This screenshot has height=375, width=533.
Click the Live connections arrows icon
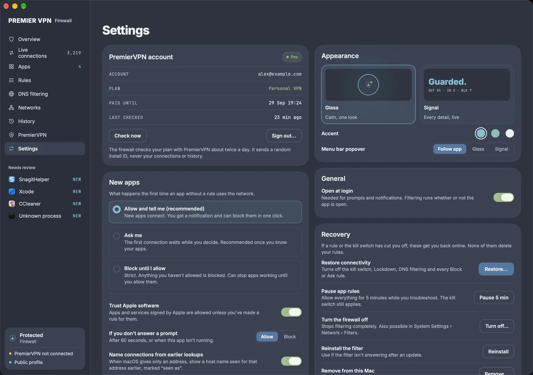[x=11, y=53]
